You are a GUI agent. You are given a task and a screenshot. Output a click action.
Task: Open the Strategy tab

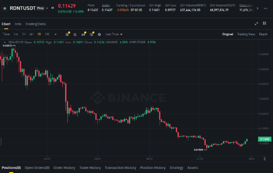pyautogui.click(x=177, y=168)
